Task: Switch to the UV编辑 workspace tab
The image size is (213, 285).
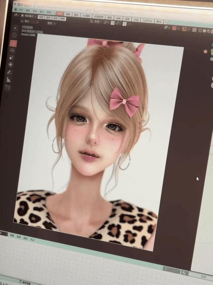Action: 86,16
